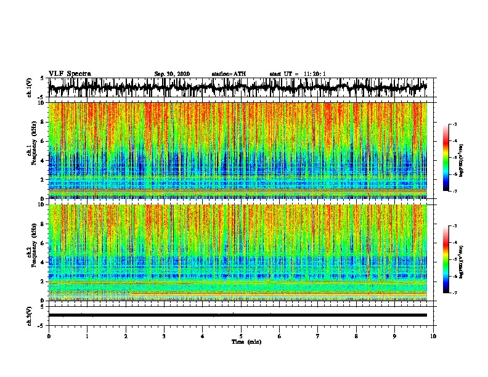Click the ch.1 waveform trace panel
Screen dimensions: 488x377
pyautogui.click(x=240, y=87)
